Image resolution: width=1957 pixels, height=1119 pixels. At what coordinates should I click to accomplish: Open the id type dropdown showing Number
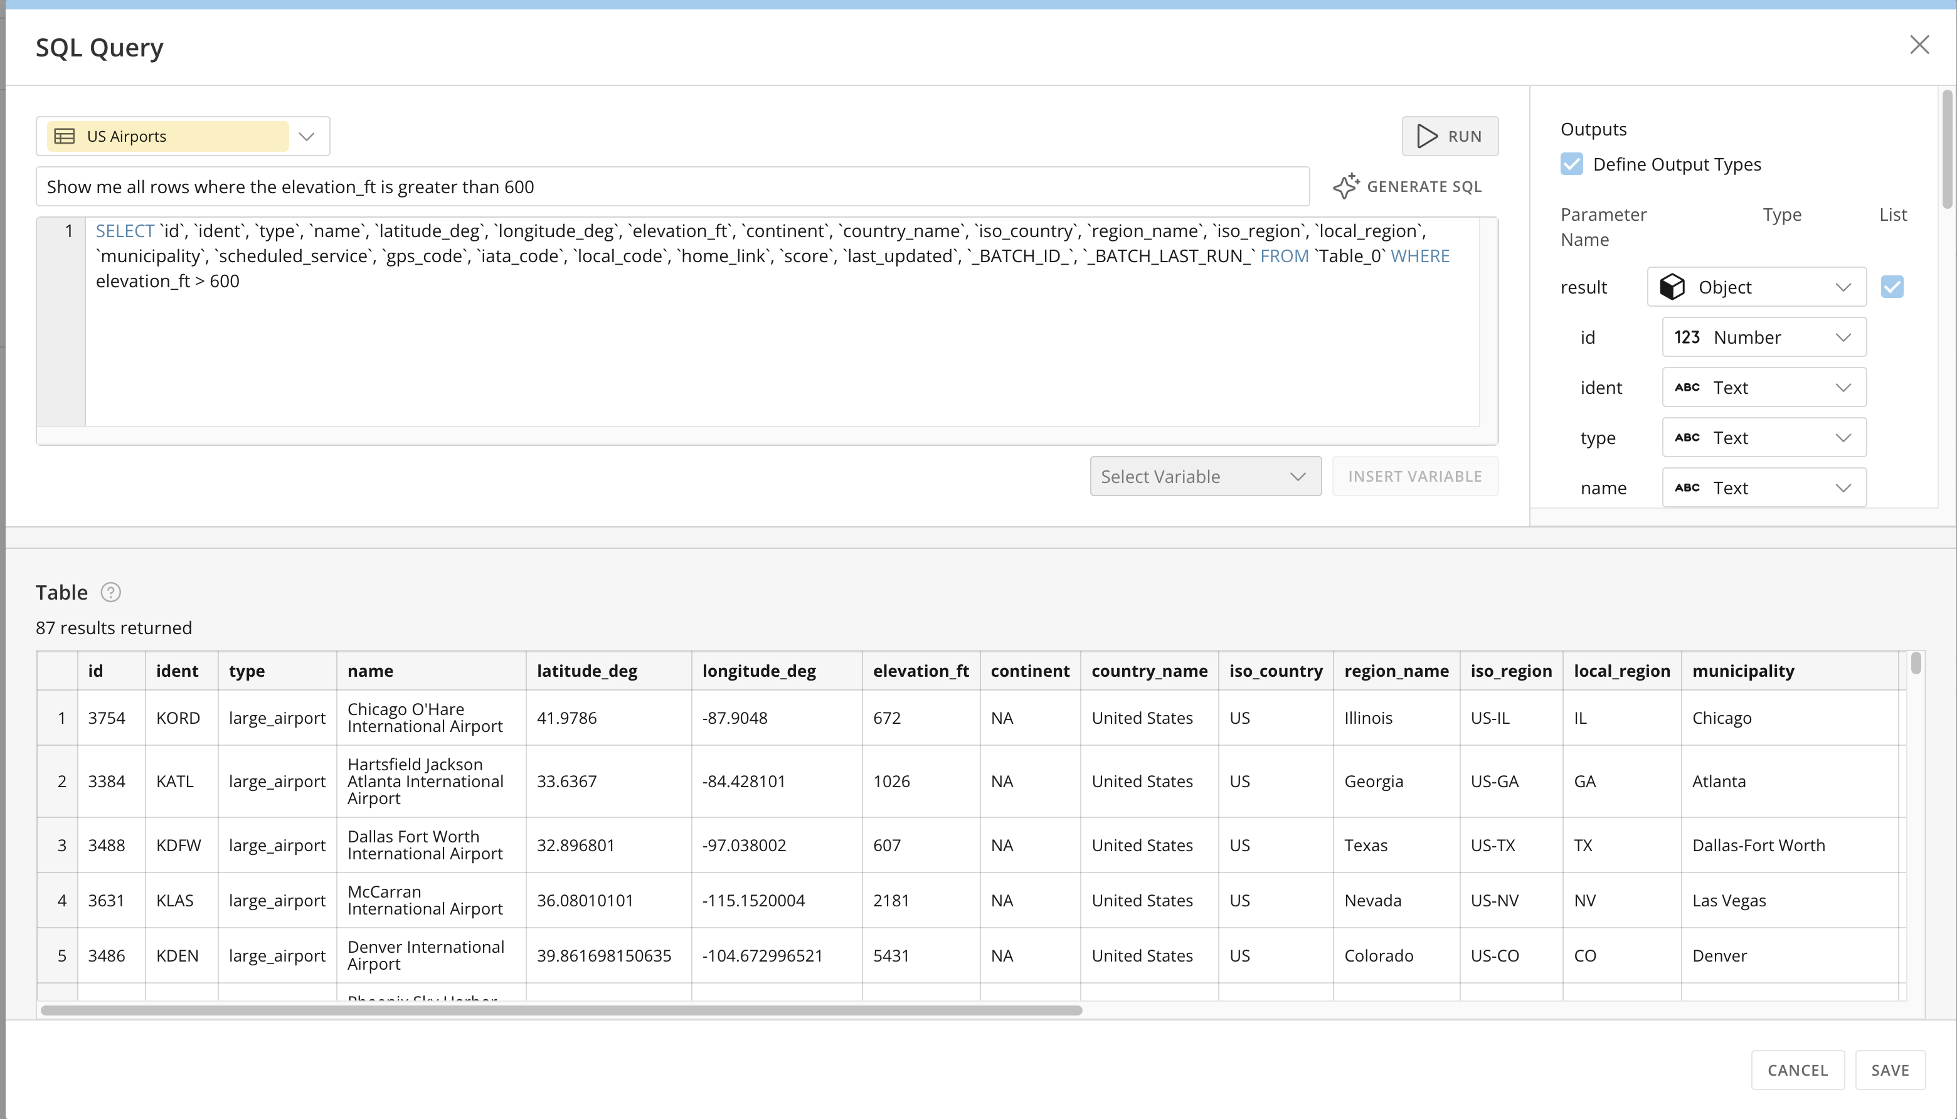tap(1844, 337)
